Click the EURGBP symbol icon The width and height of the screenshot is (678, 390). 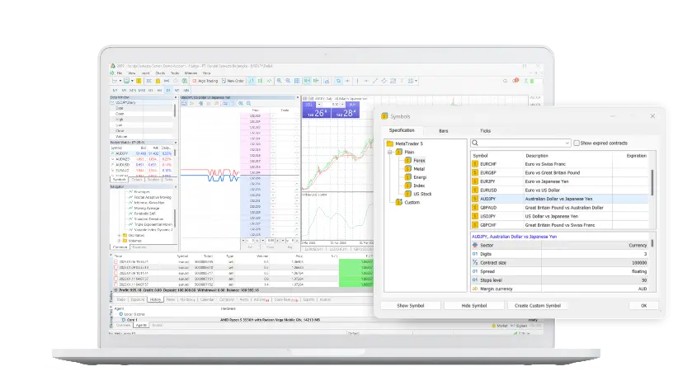coord(475,173)
